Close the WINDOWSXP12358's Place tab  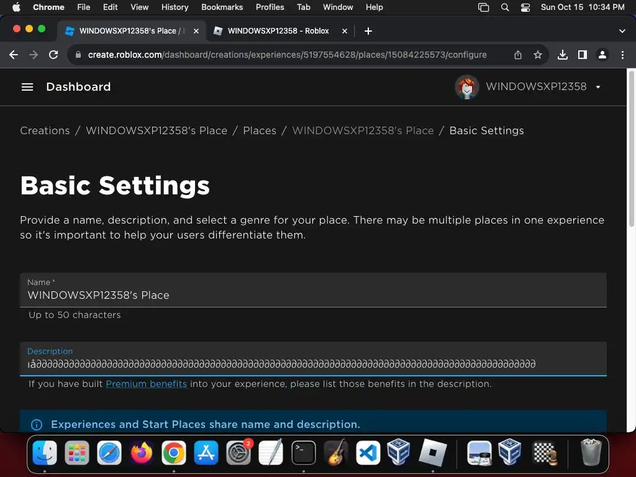click(196, 31)
